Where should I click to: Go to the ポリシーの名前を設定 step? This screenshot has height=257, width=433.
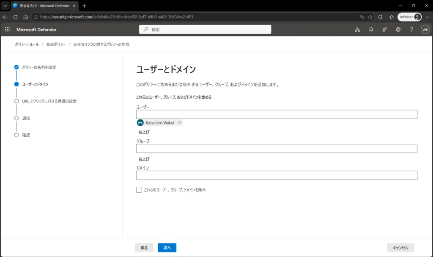[x=39, y=67]
